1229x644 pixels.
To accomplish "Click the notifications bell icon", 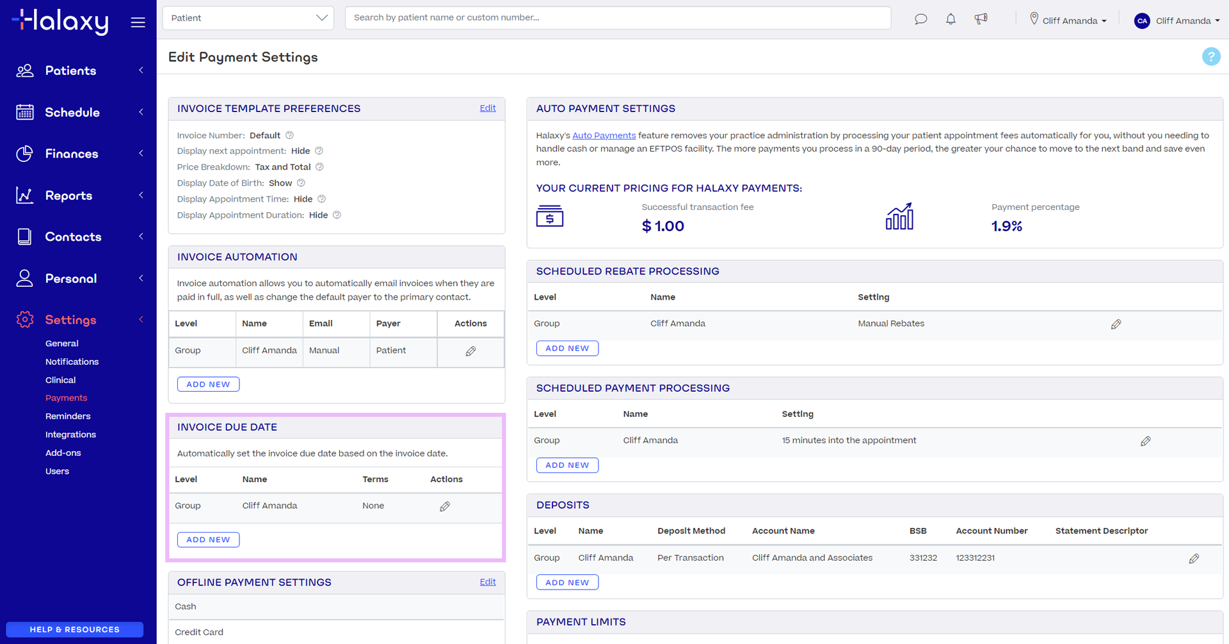I will [x=951, y=19].
